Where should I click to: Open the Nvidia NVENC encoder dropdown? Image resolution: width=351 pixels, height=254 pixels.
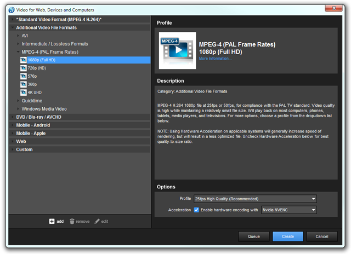point(289,210)
